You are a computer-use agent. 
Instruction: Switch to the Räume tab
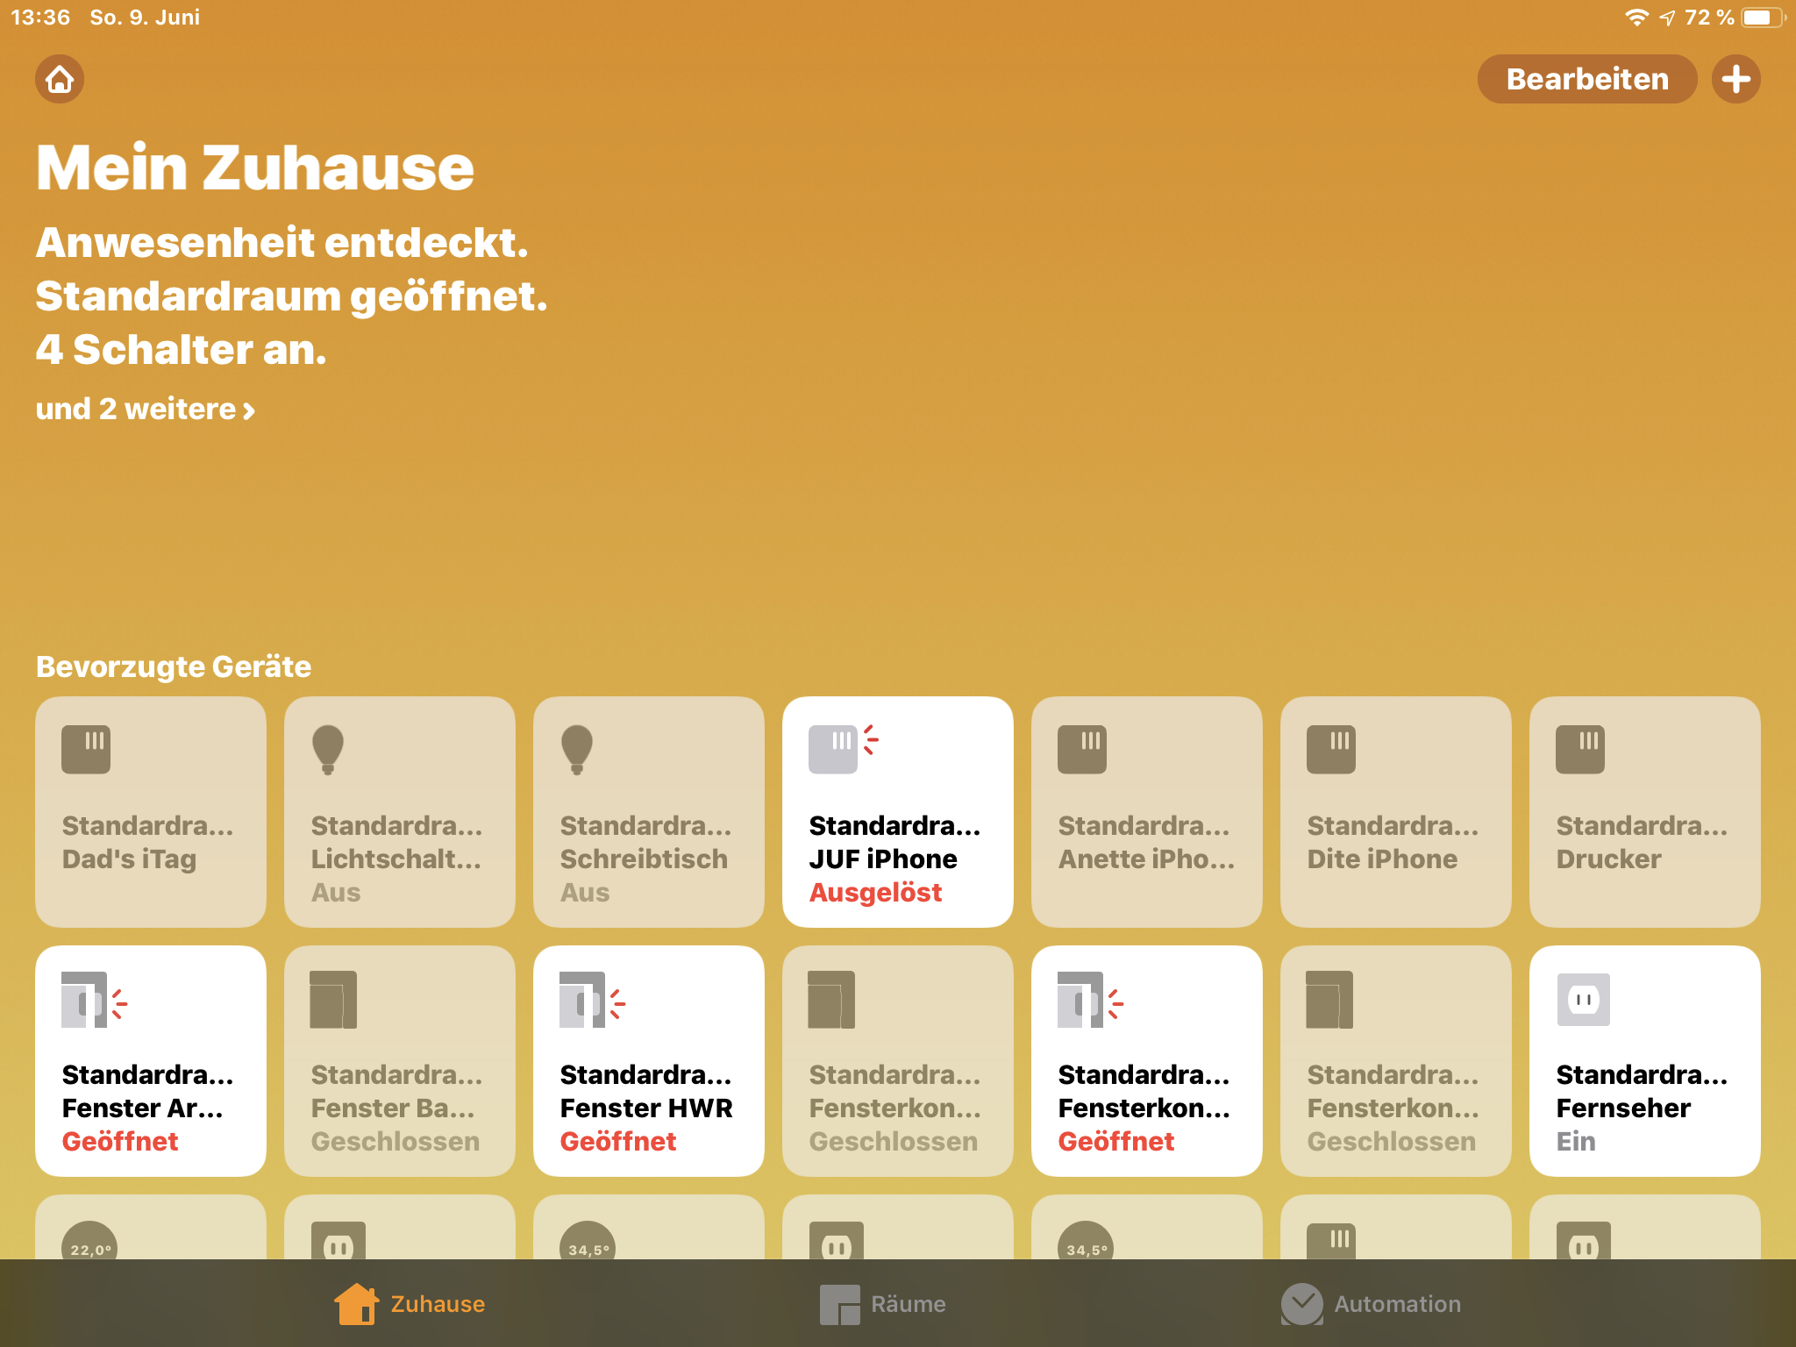(x=883, y=1304)
